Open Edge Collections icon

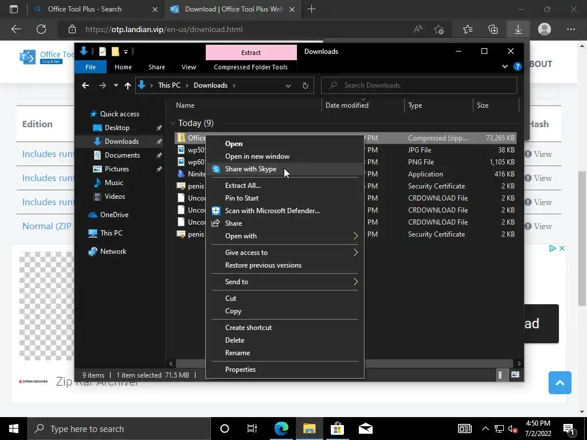click(x=493, y=29)
